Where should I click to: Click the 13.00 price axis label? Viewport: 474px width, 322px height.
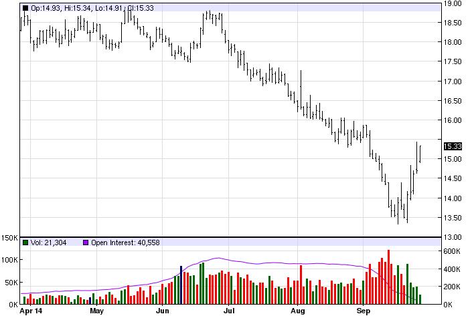453,237
